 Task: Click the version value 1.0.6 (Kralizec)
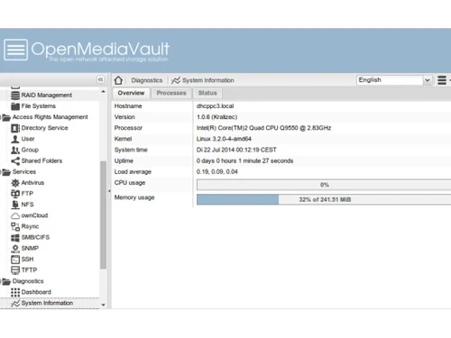click(x=216, y=117)
